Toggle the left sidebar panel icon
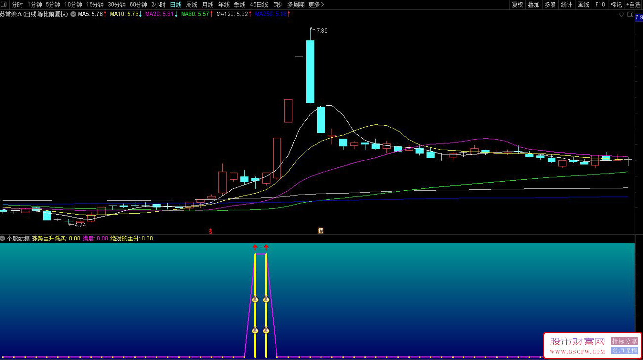 tap(4, 4)
